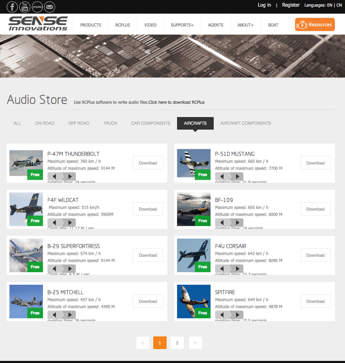
Task: Go to previous page with left chevron
Action: 143,343
